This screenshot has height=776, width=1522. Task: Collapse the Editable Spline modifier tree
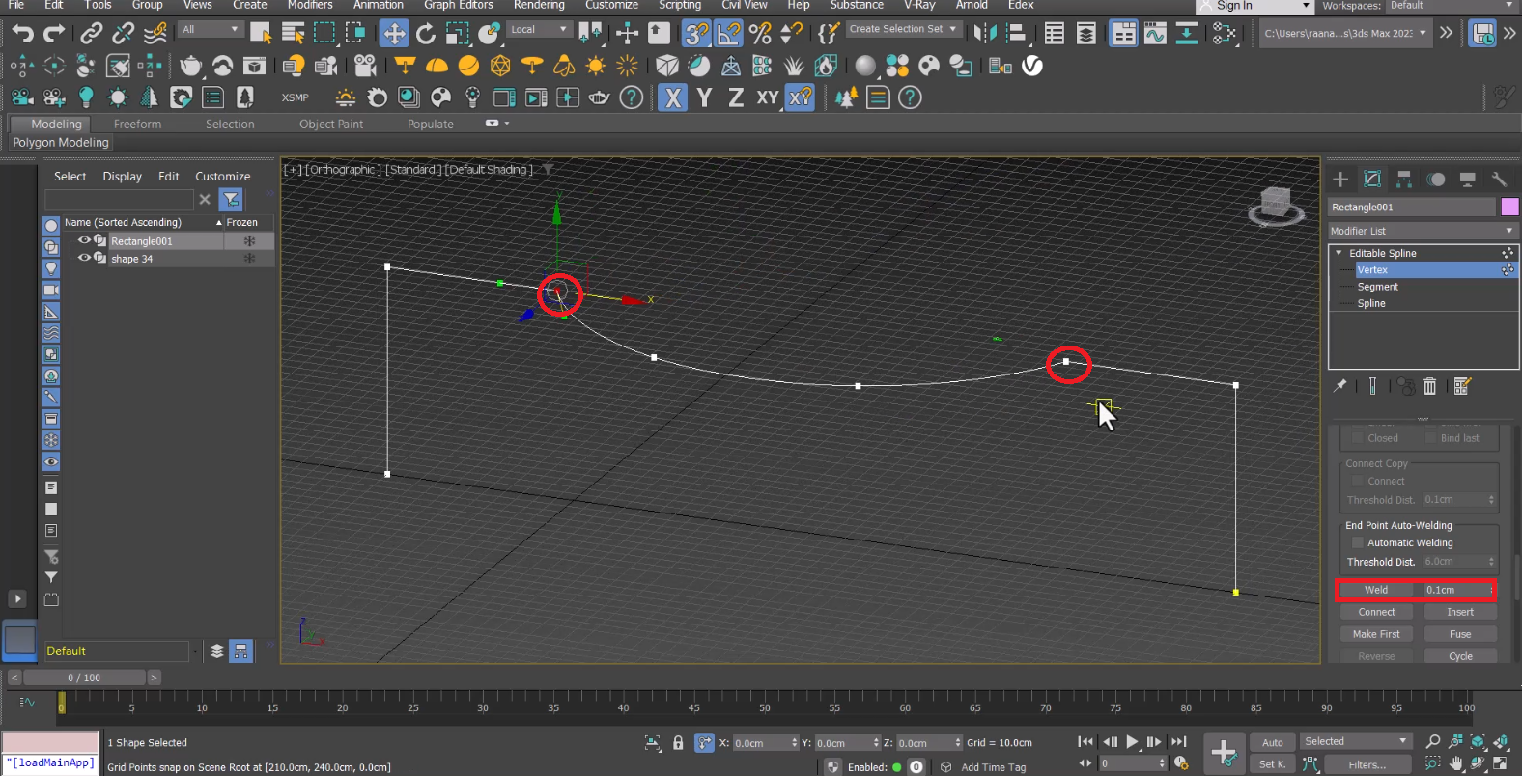pyautogui.click(x=1339, y=253)
